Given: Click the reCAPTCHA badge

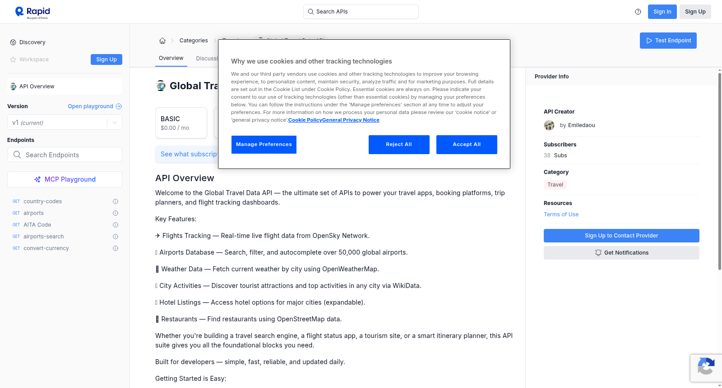Looking at the screenshot, I should click(x=706, y=368).
